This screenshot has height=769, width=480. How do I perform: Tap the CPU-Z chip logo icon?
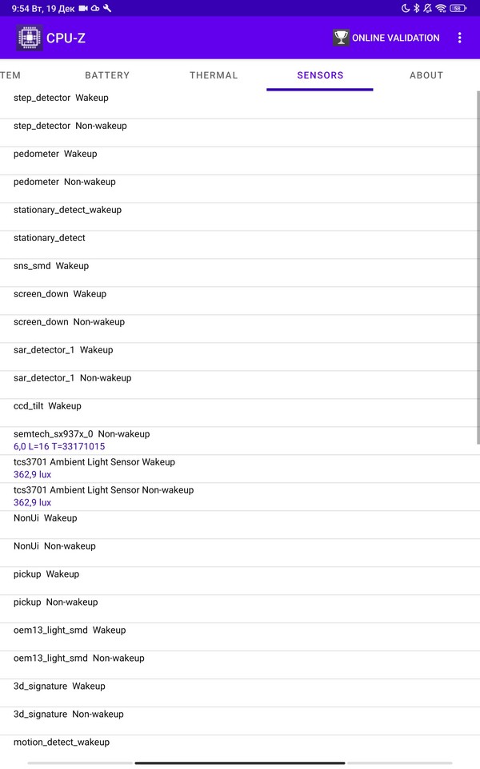point(30,38)
